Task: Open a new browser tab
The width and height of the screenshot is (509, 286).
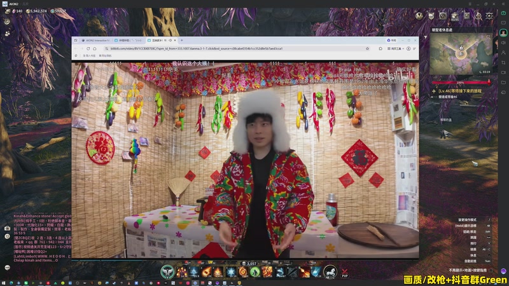Action: [181, 40]
